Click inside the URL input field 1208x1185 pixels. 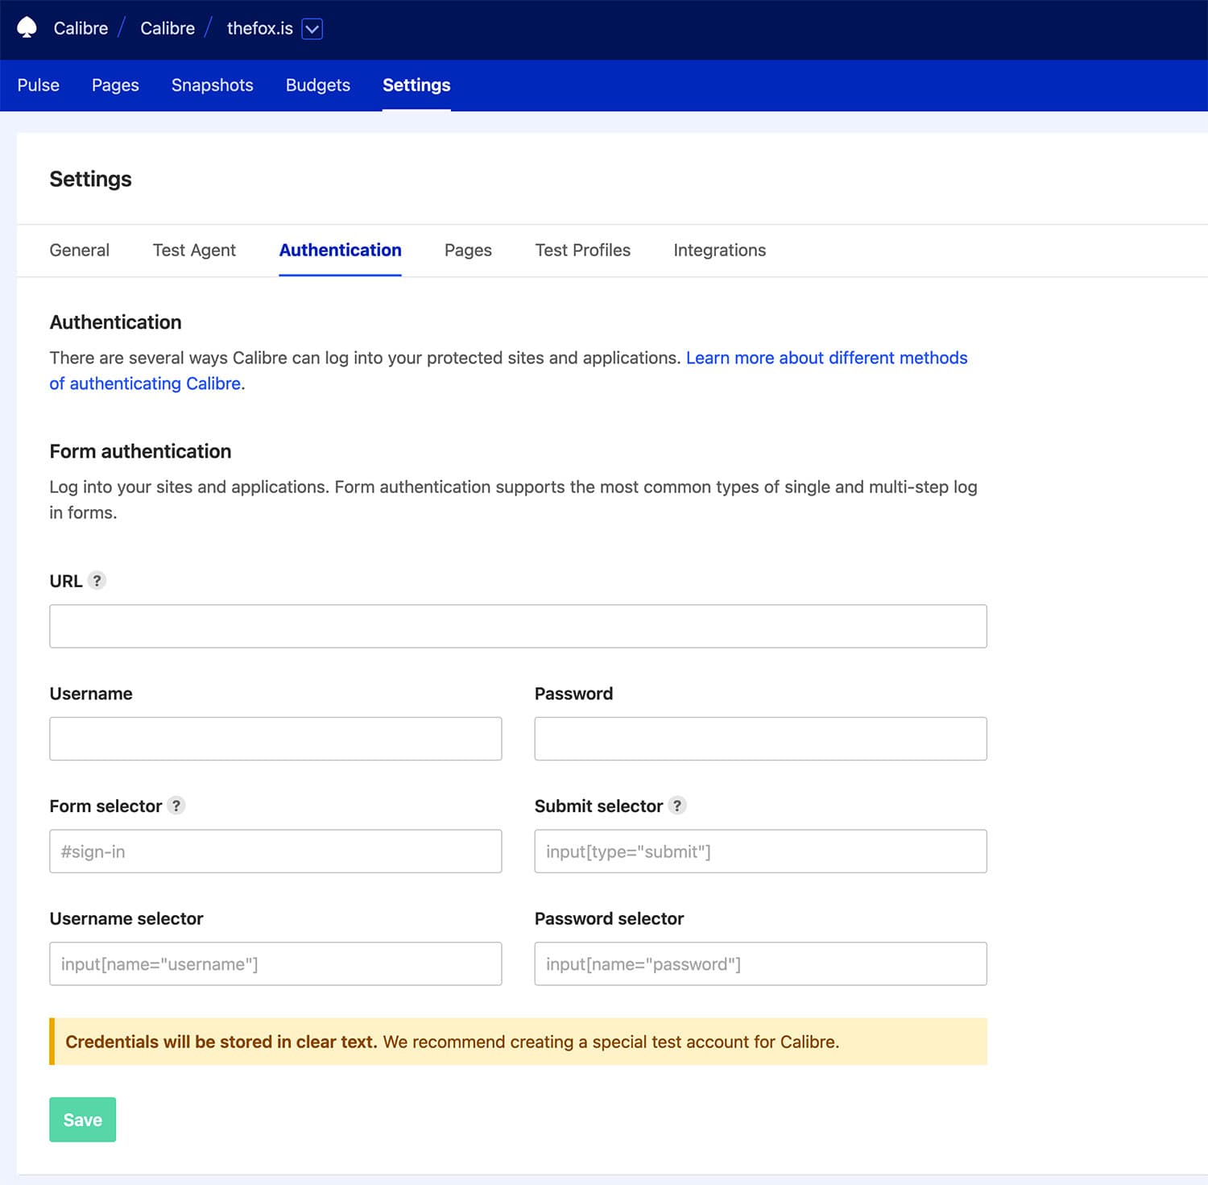518,625
